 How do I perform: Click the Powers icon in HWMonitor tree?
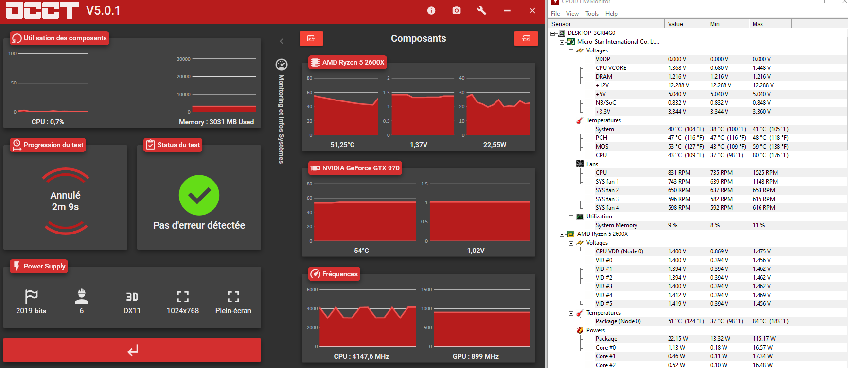(x=580, y=330)
